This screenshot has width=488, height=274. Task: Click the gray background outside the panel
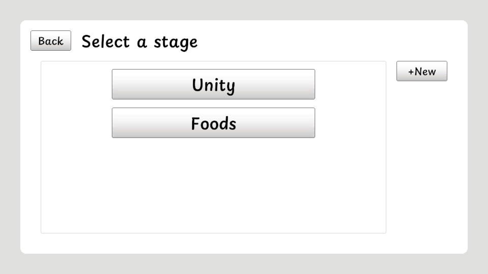coord(244,264)
